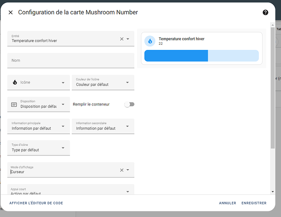Click the fire icon in Icône field
The image size is (281, 217).
[15, 82]
